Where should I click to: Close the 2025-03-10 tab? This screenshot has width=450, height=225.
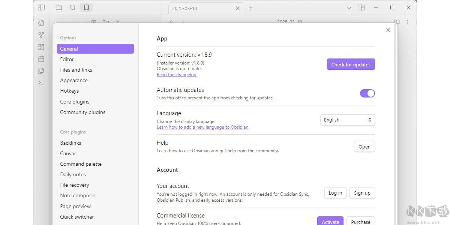tap(238, 8)
